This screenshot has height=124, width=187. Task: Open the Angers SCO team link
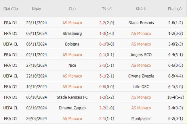141,55
